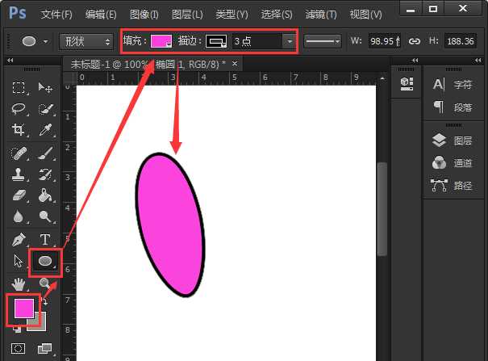Viewport: 488px width, 361px height.
Task: Select the Pen tool
Action: click(x=19, y=239)
